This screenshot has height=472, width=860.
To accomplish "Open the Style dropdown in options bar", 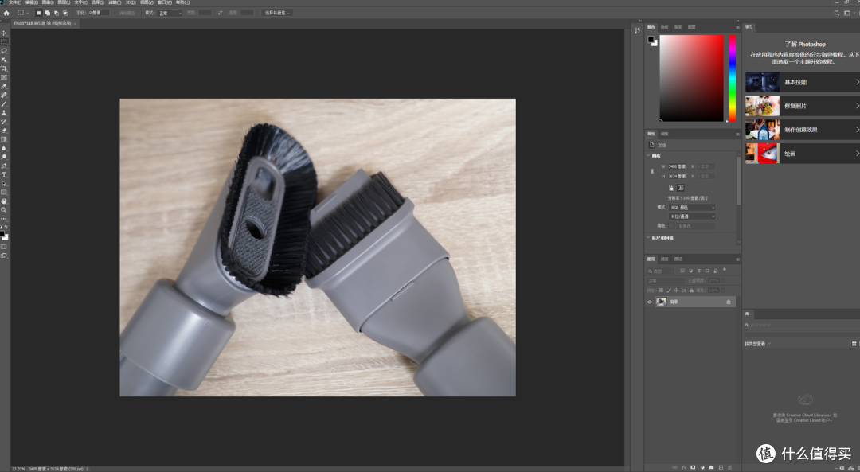I will [x=170, y=13].
